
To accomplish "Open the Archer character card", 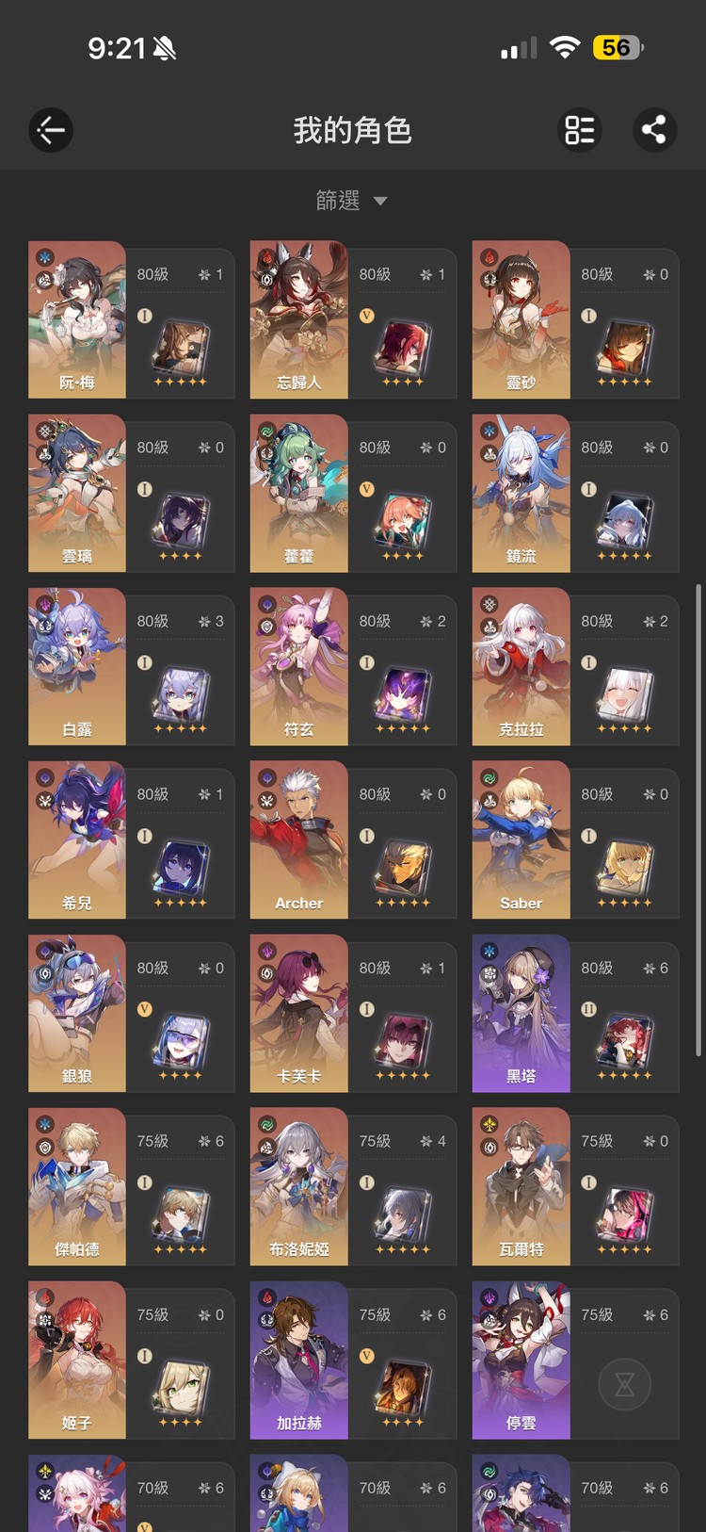I will tap(354, 839).
